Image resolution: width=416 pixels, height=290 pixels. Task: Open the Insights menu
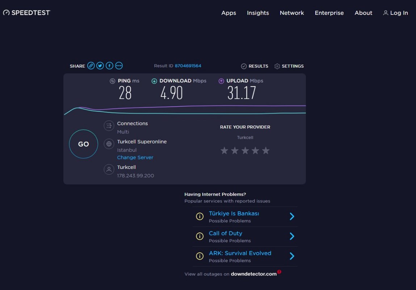tap(258, 13)
